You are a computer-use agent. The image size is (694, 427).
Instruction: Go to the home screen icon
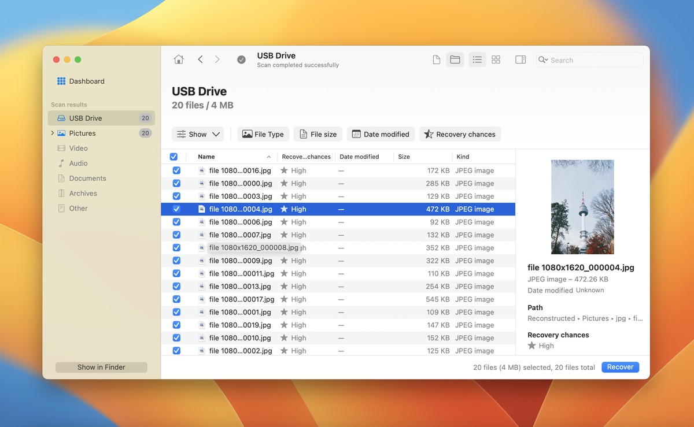coord(179,60)
